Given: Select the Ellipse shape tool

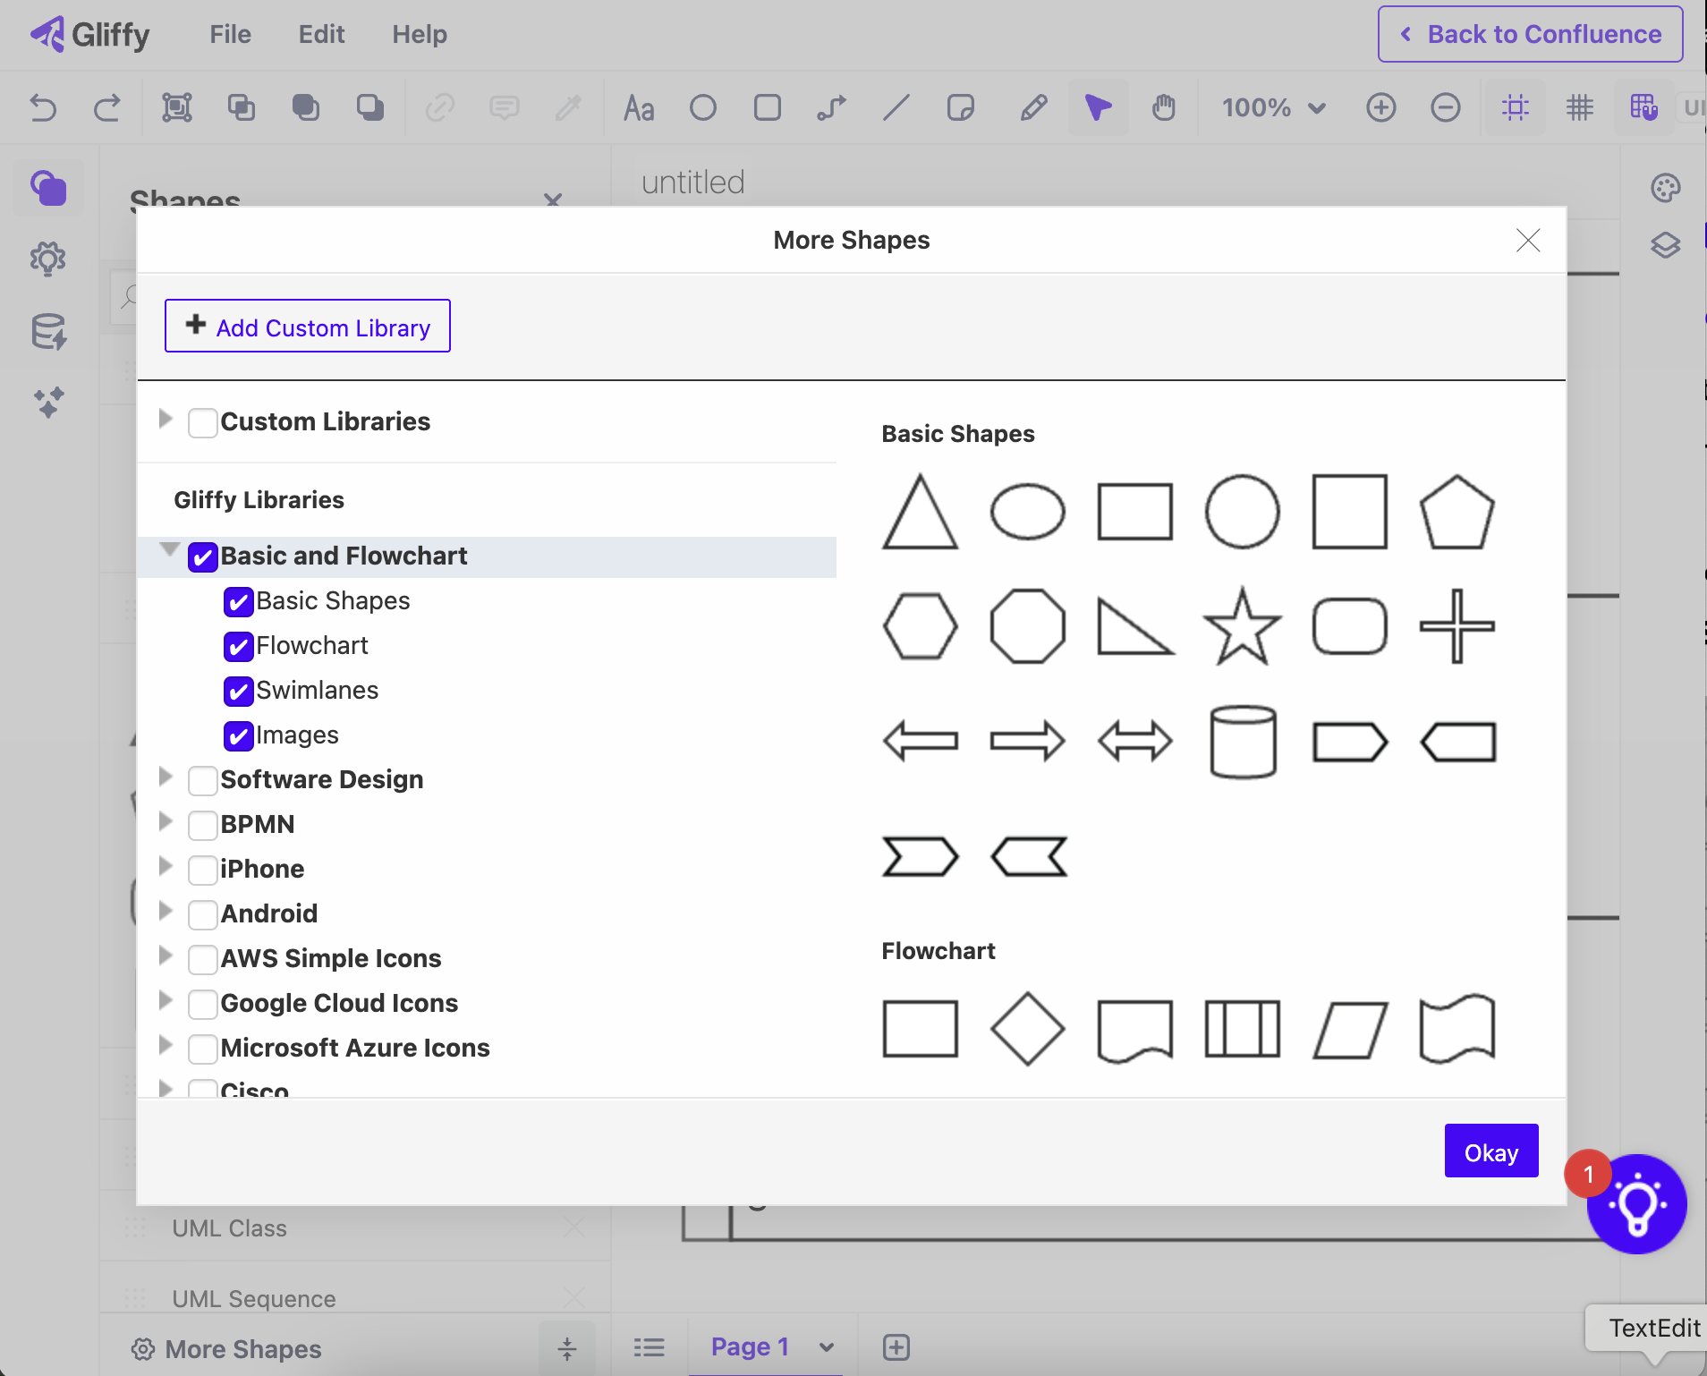Looking at the screenshot, I should coord(702,107).
